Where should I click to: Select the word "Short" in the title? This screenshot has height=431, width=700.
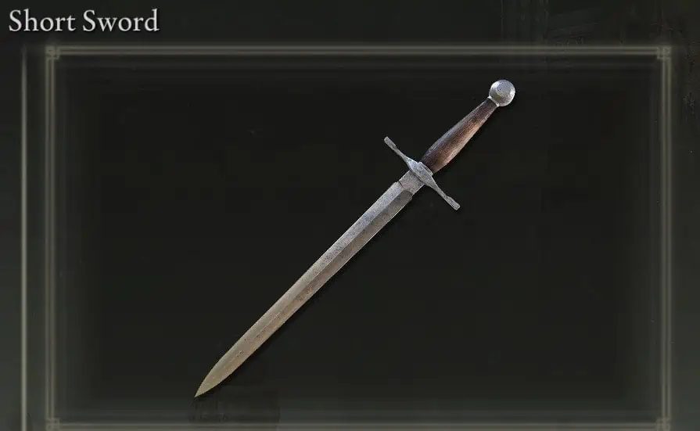tap(40, 21)
